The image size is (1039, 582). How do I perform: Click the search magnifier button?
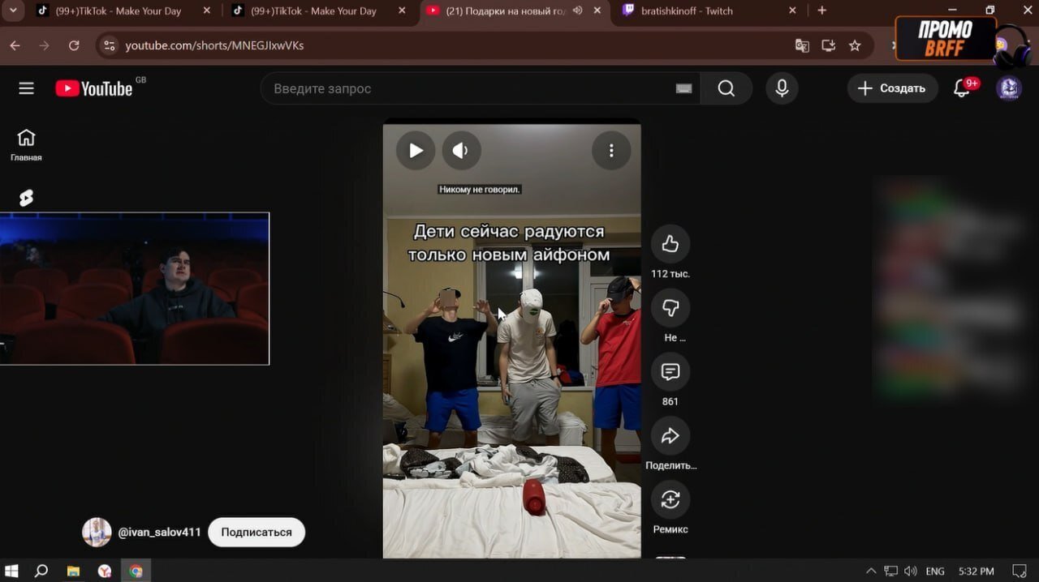[726, 88]
